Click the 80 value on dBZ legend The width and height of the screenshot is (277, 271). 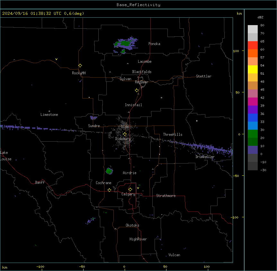click(x=262, y=25)
